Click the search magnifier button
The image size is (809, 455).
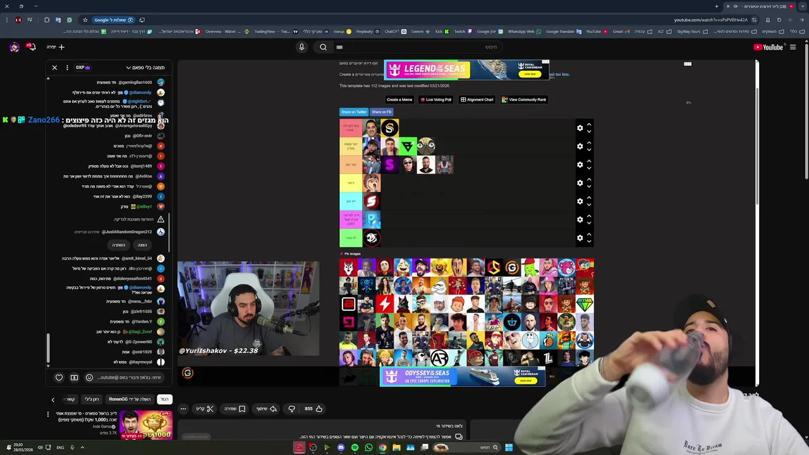click(x=323, y=47)
